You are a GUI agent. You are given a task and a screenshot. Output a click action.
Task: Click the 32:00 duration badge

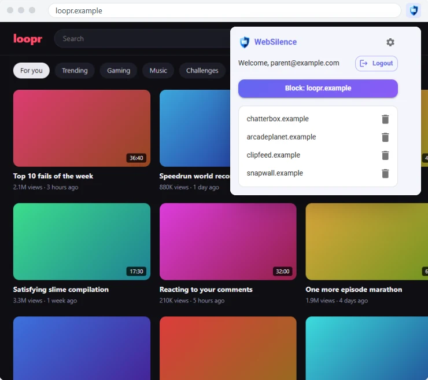pos(282,272)
